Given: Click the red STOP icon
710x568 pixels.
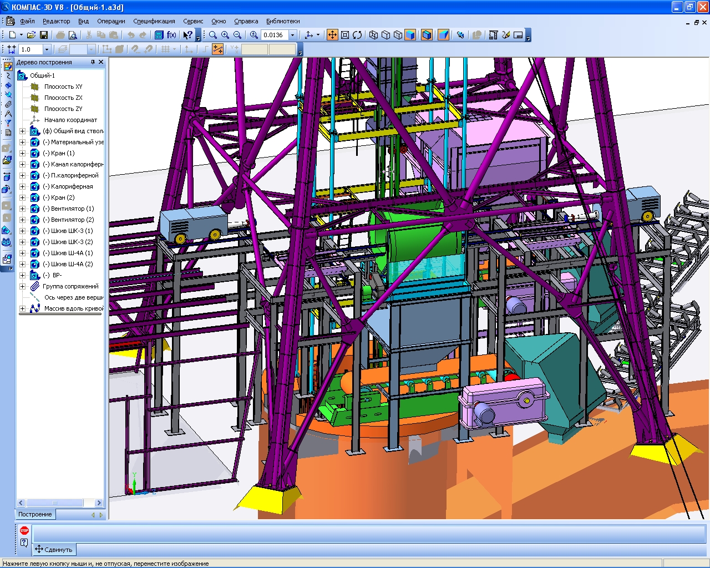Looking at the screenshot, I should pyautogui.click(x=24, y=531).
